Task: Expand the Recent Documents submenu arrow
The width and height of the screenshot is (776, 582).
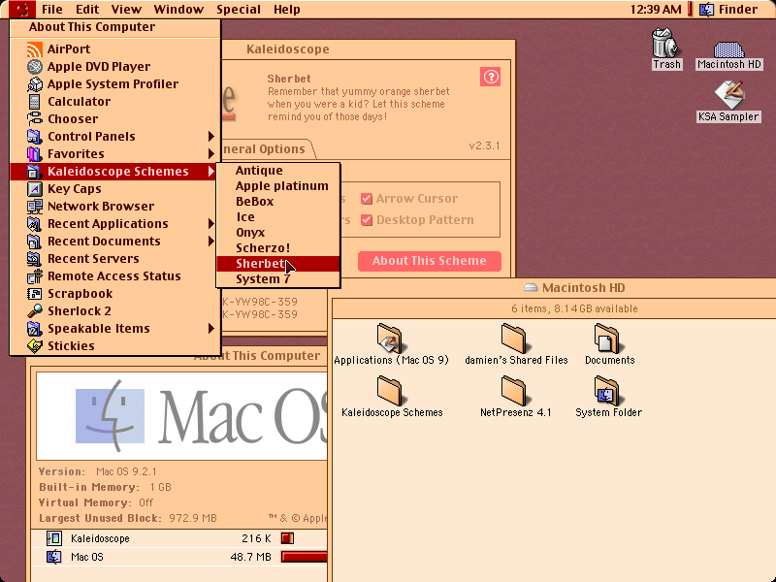Action: pos(211,241)
